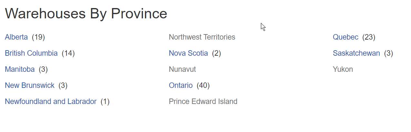Click the Northwest Territories text
The width and height of the screenshot is (411, 132).
[202, 37]
